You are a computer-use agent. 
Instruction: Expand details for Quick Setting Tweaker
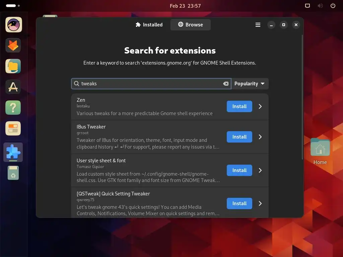[x=260, y=203]
